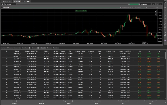Viewport: 167px width, 105px height.
Task: Open the Capital tab
Action: [x=3, y=48]
